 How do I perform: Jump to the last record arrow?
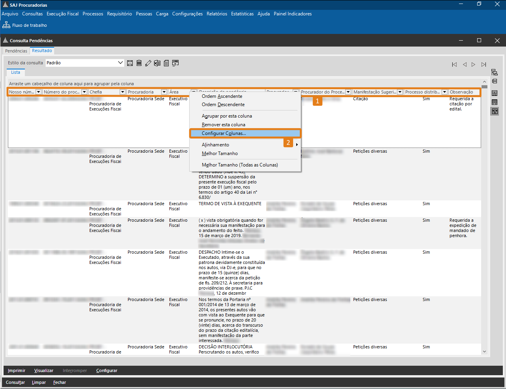coord(483,65)
